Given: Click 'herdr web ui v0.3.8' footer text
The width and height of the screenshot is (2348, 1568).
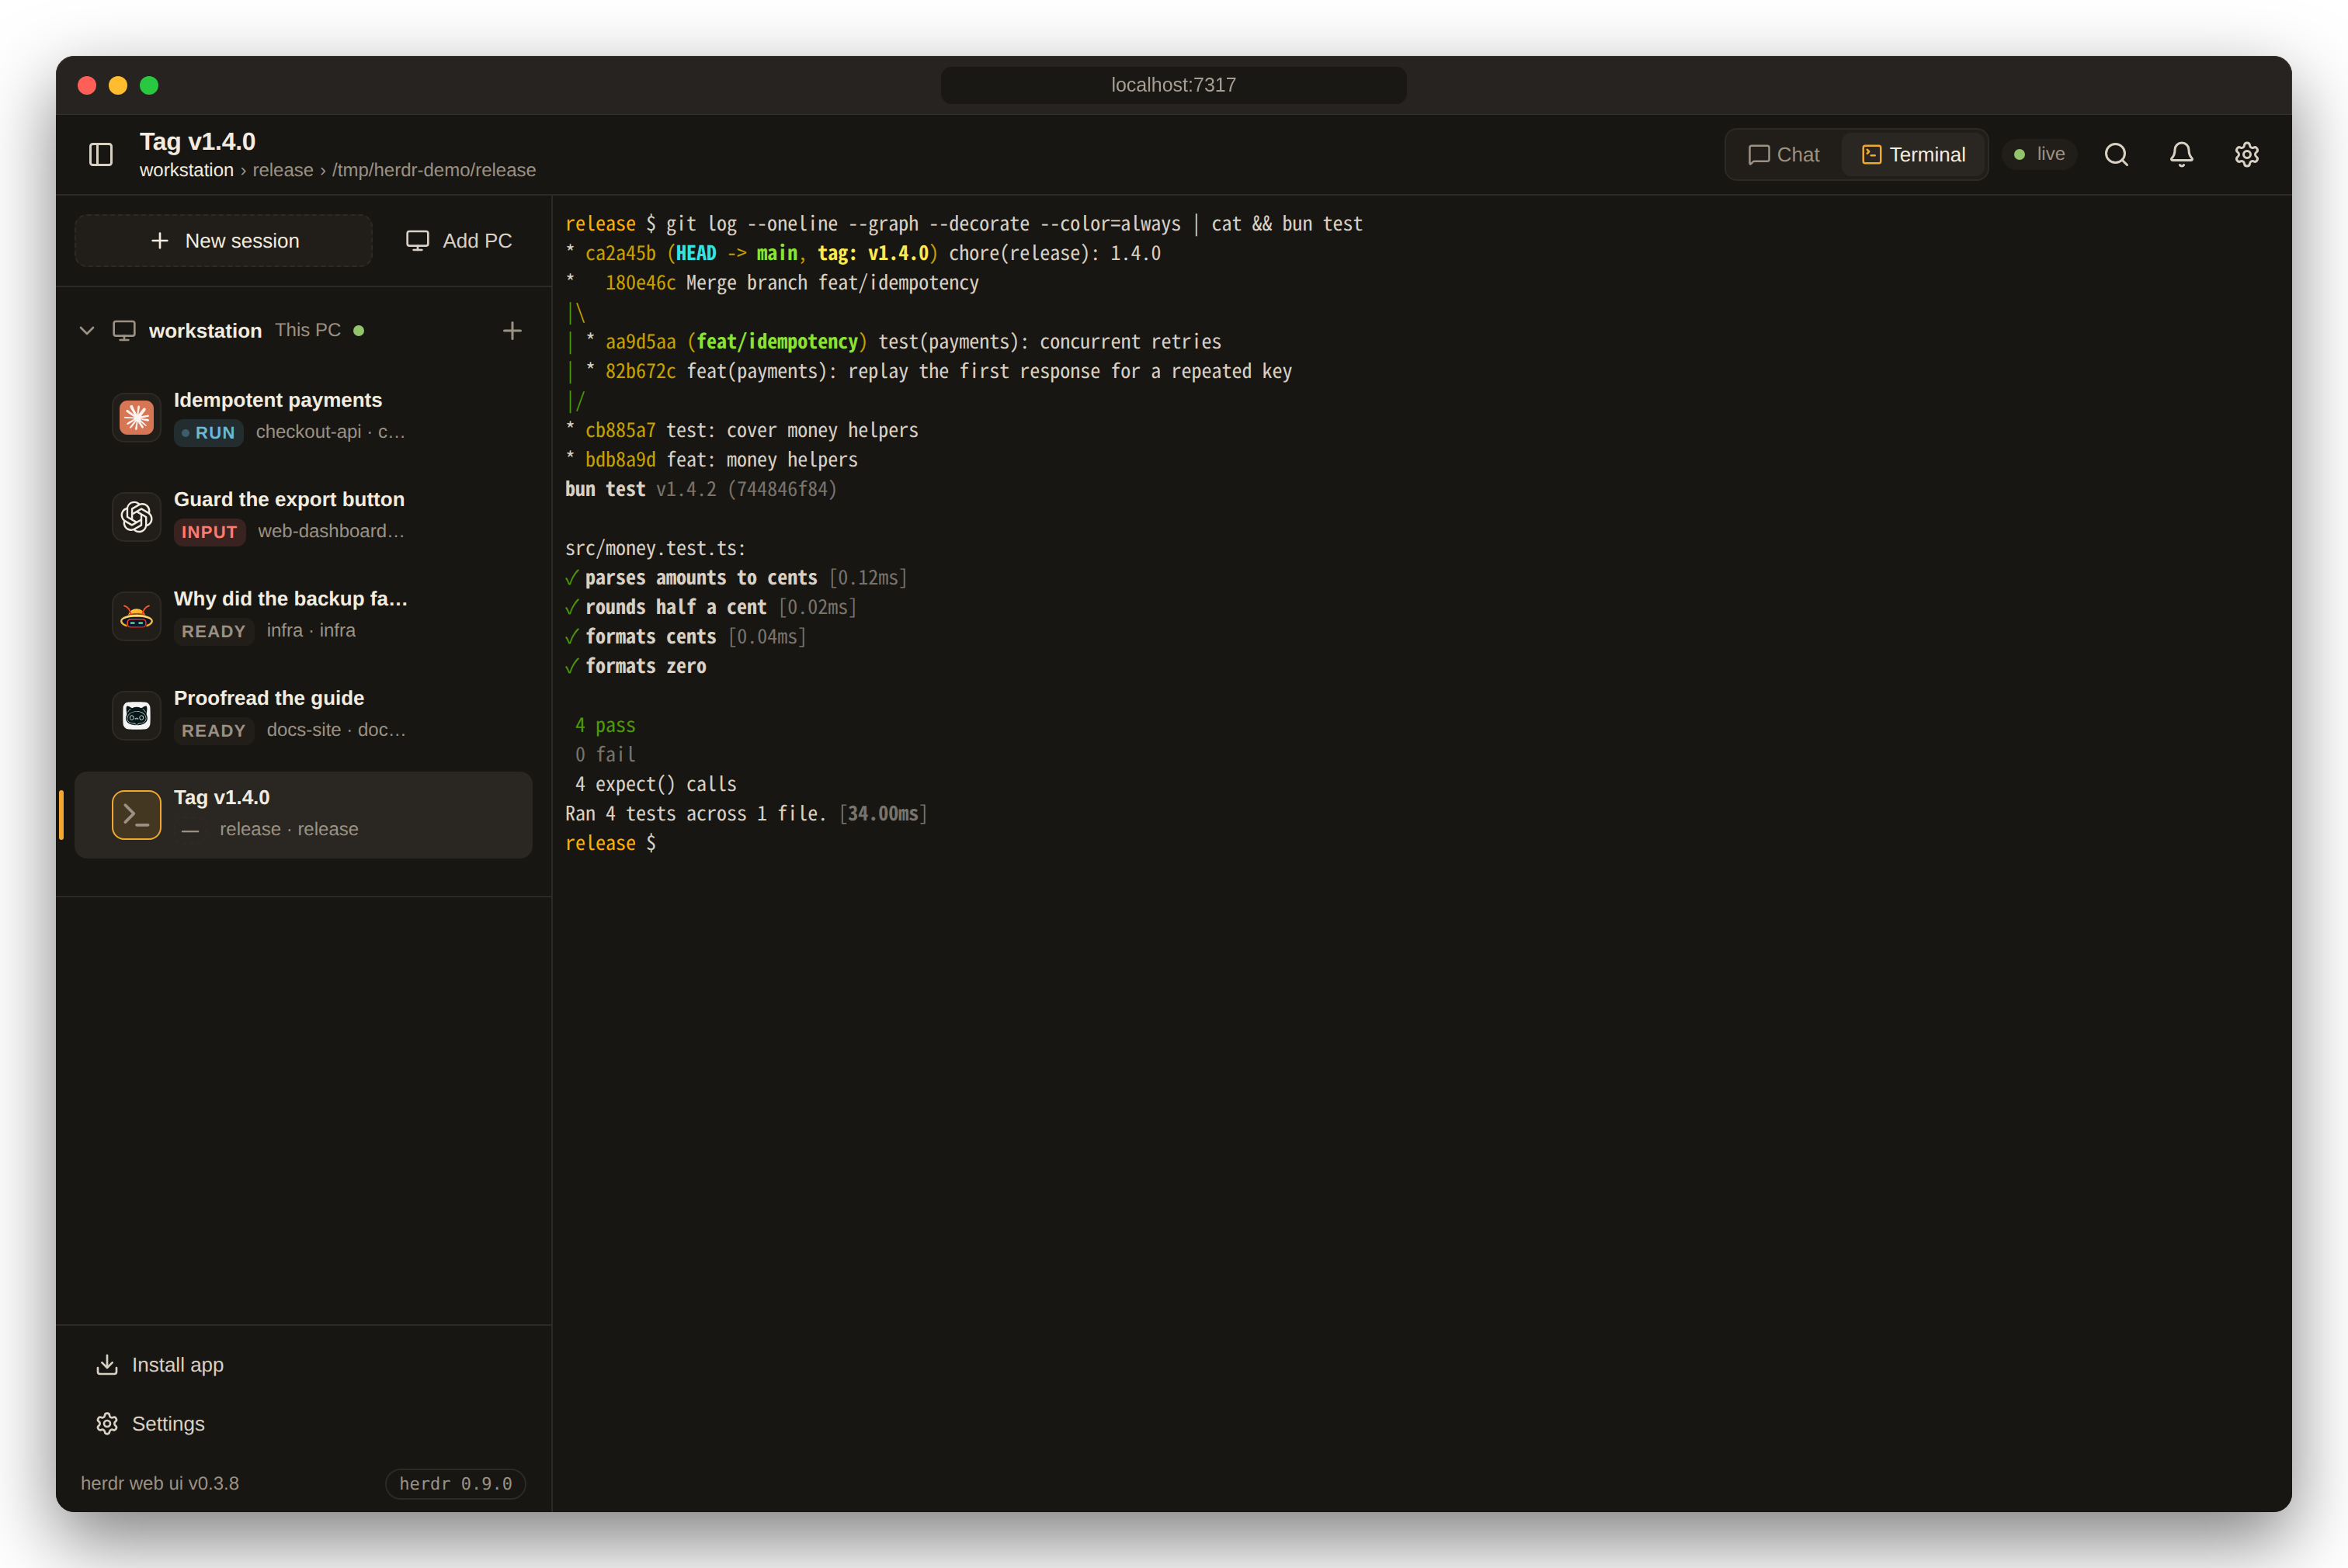Looking at the screenshot, I should point(160,1483).
